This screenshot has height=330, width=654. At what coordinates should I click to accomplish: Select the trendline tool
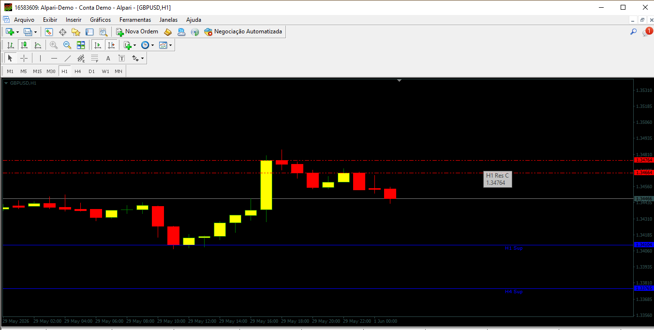67,58
